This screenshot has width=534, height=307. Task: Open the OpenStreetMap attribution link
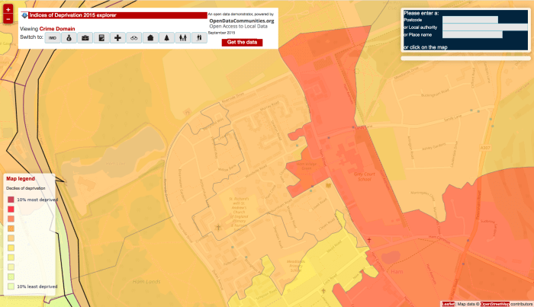[x=493, y=304]
